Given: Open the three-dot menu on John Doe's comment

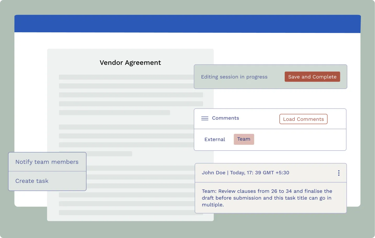Looking at the screenshot, I should tap(339, 173).
